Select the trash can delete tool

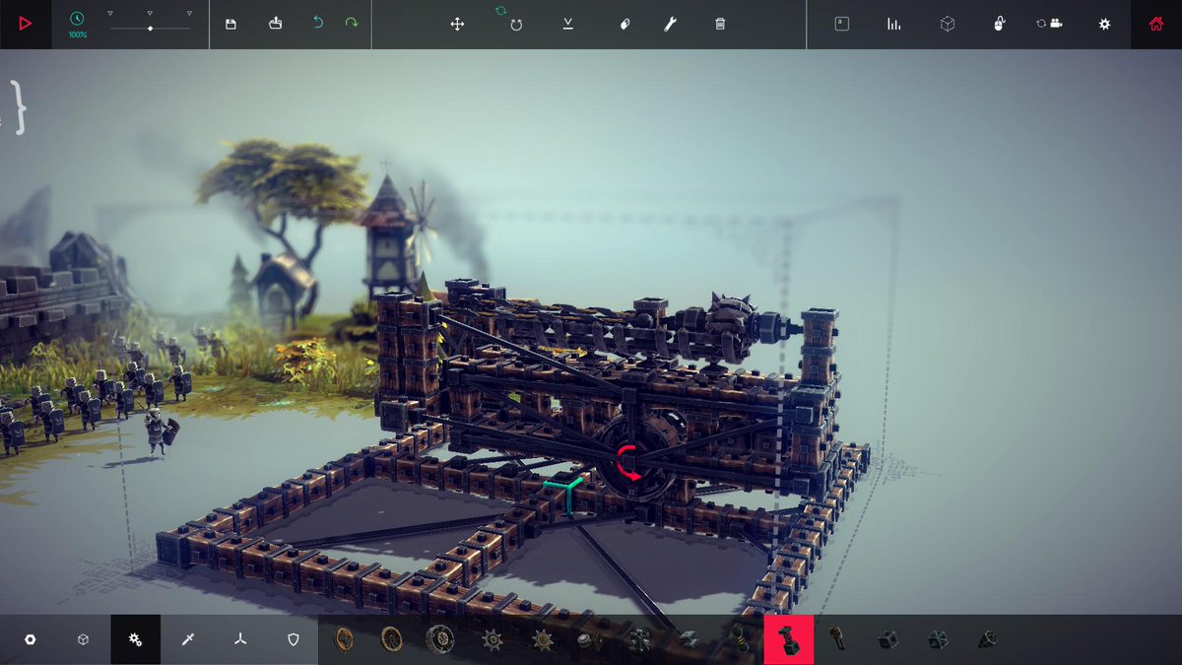pyautogui.click(x=720, y=24)
